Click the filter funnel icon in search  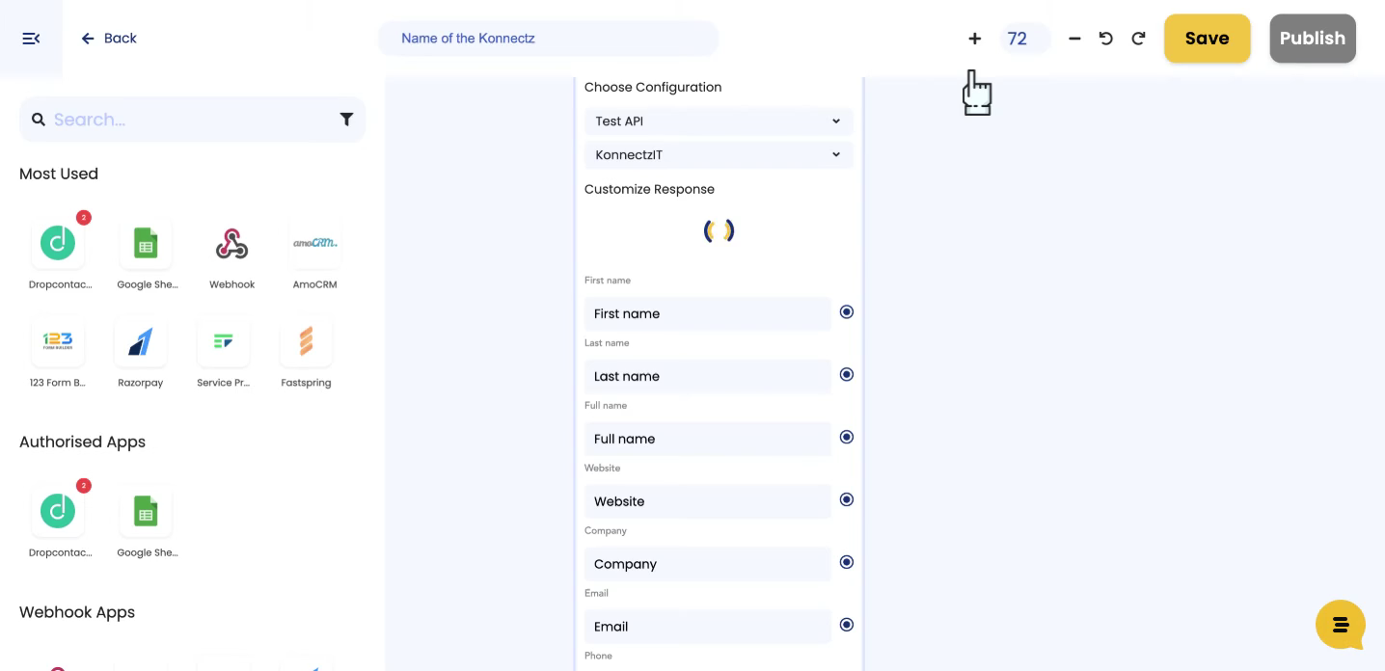click(x=346, y=120)
